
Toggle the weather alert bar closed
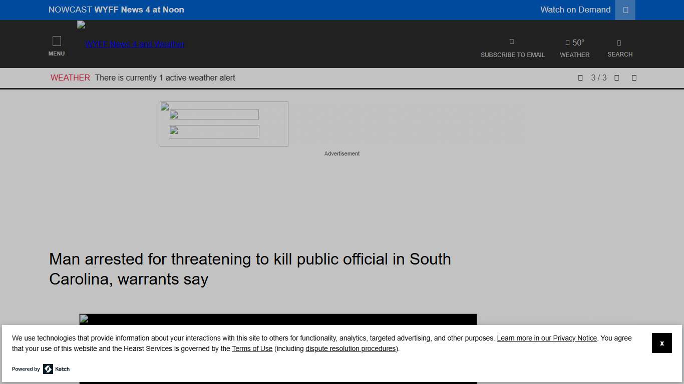(x=634, y=77)
